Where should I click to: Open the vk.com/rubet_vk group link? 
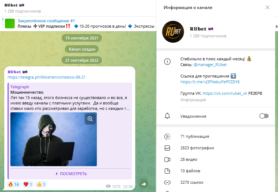tap(225, 93)
